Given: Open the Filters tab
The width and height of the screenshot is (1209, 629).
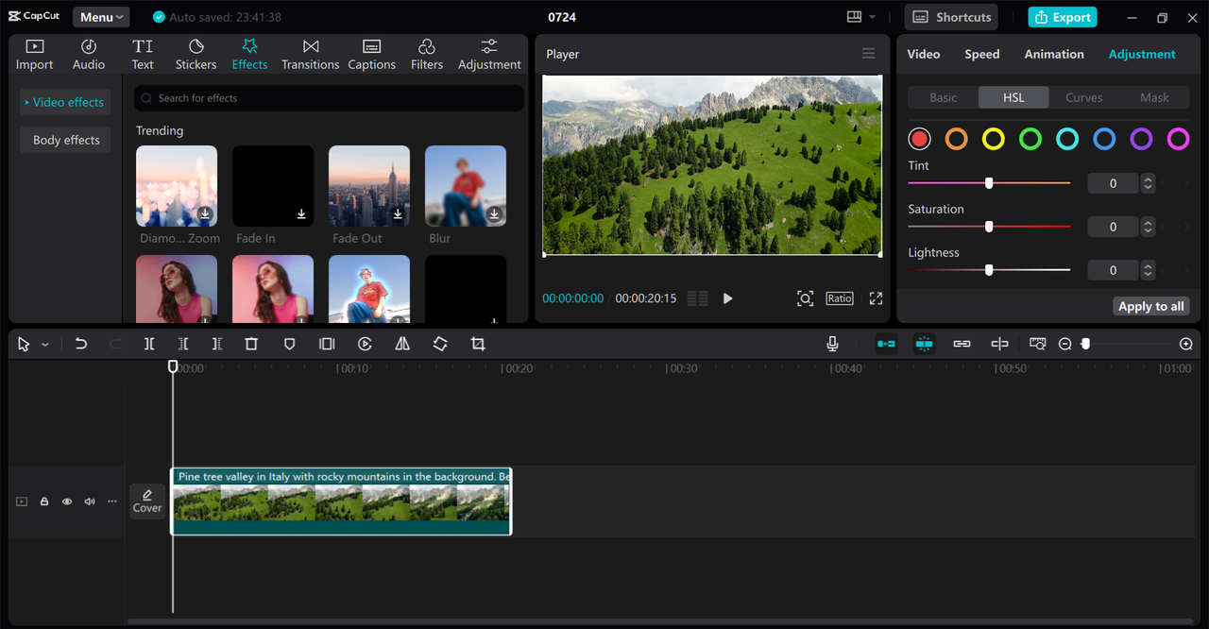Looking at the screenshot, I should (426, 55).
